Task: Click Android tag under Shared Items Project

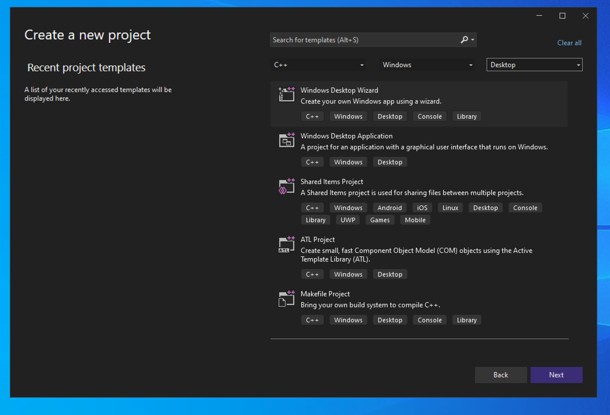Action: tap(389, 208)
